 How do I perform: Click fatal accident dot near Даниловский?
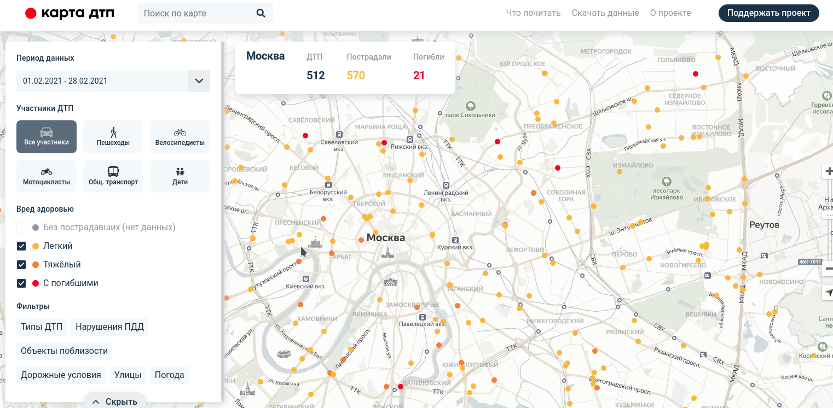coord(401,387)
